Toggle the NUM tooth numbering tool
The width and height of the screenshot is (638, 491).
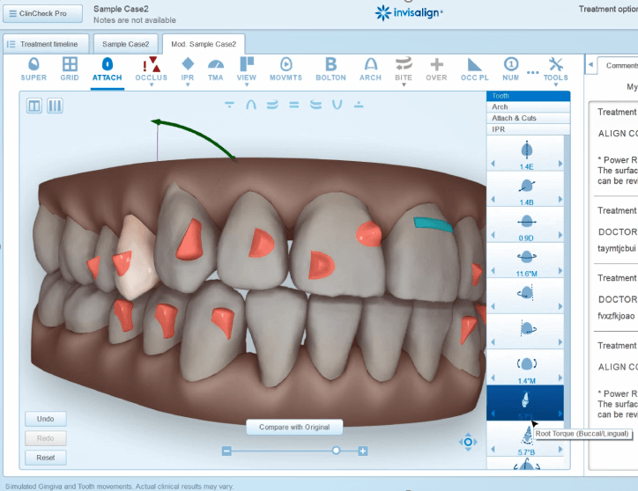pyautogui.click(x=510, y=70)
